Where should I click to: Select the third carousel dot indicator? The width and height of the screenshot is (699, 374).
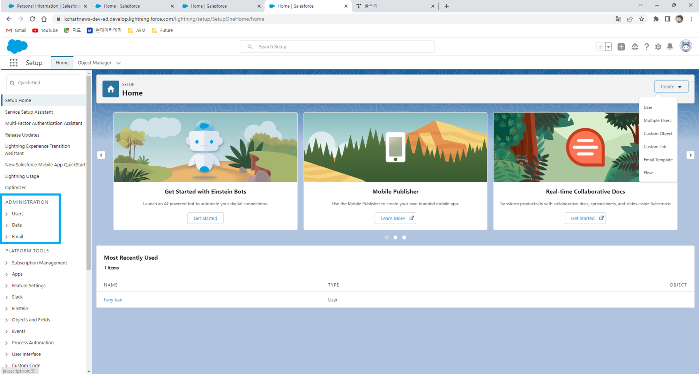coord(404,237)
